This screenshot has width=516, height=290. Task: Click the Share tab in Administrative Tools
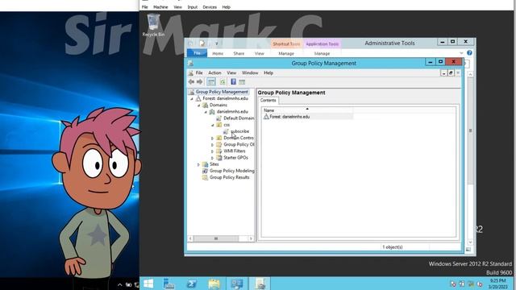coord(239,53)
